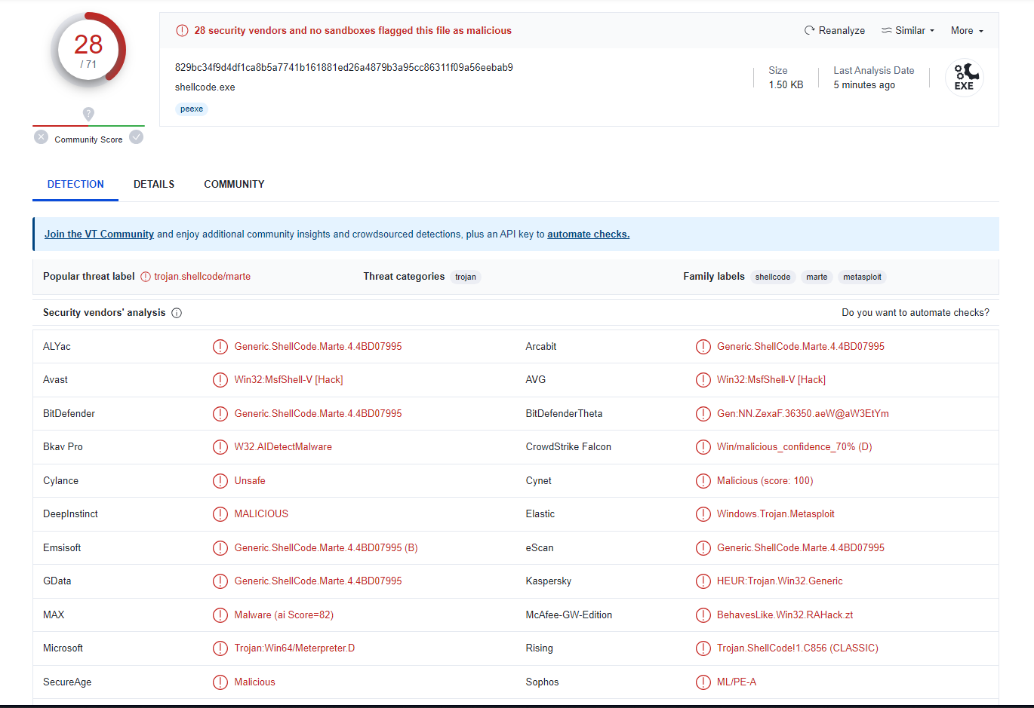Select the file hash text

click(x=343, y=68)
